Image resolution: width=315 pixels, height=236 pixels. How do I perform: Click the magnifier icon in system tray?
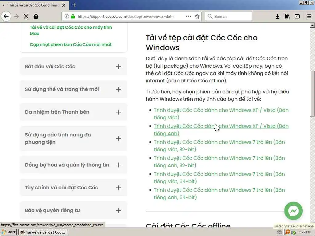coord(288,232)
